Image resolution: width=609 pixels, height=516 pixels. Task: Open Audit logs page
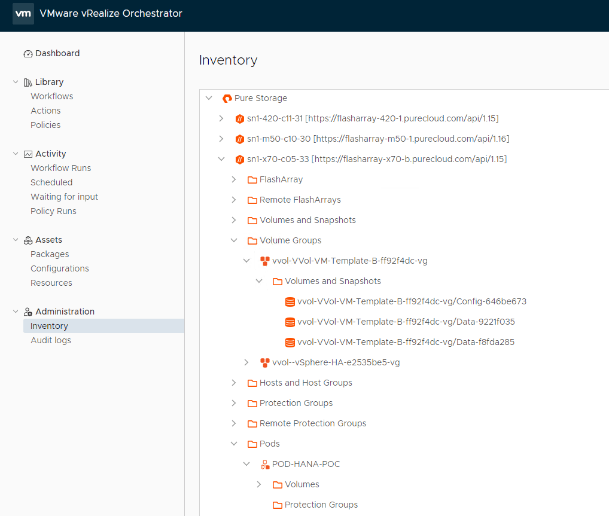point(51,340)
